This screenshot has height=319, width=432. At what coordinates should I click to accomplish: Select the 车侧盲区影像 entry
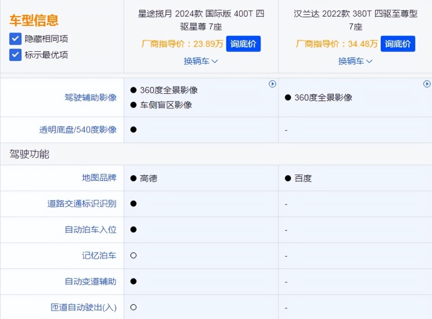(166, 105)
